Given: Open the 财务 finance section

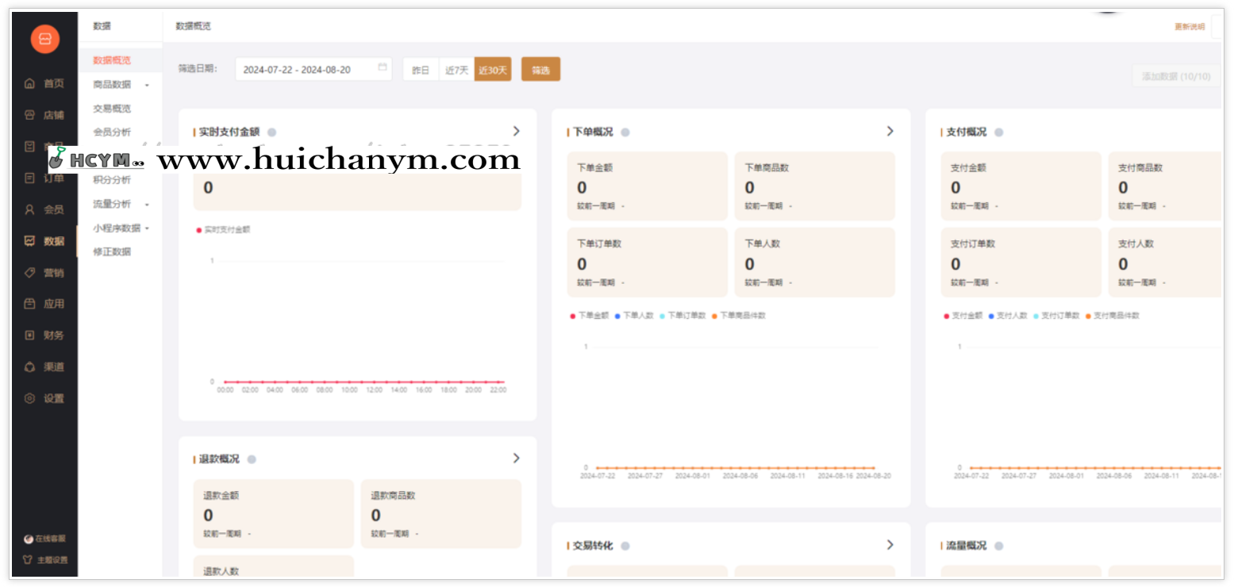Looking at the screenshot, I should pyautogui.click(x=44, y=335).
